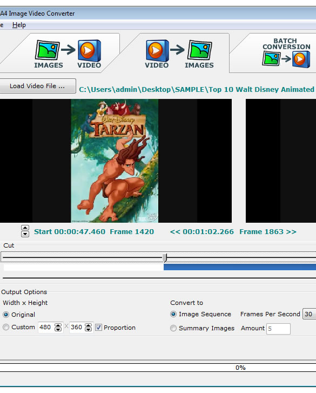This screenshot has width=316, height=393.
Task: Click the height field showing 360
Action: pos(77,328)
